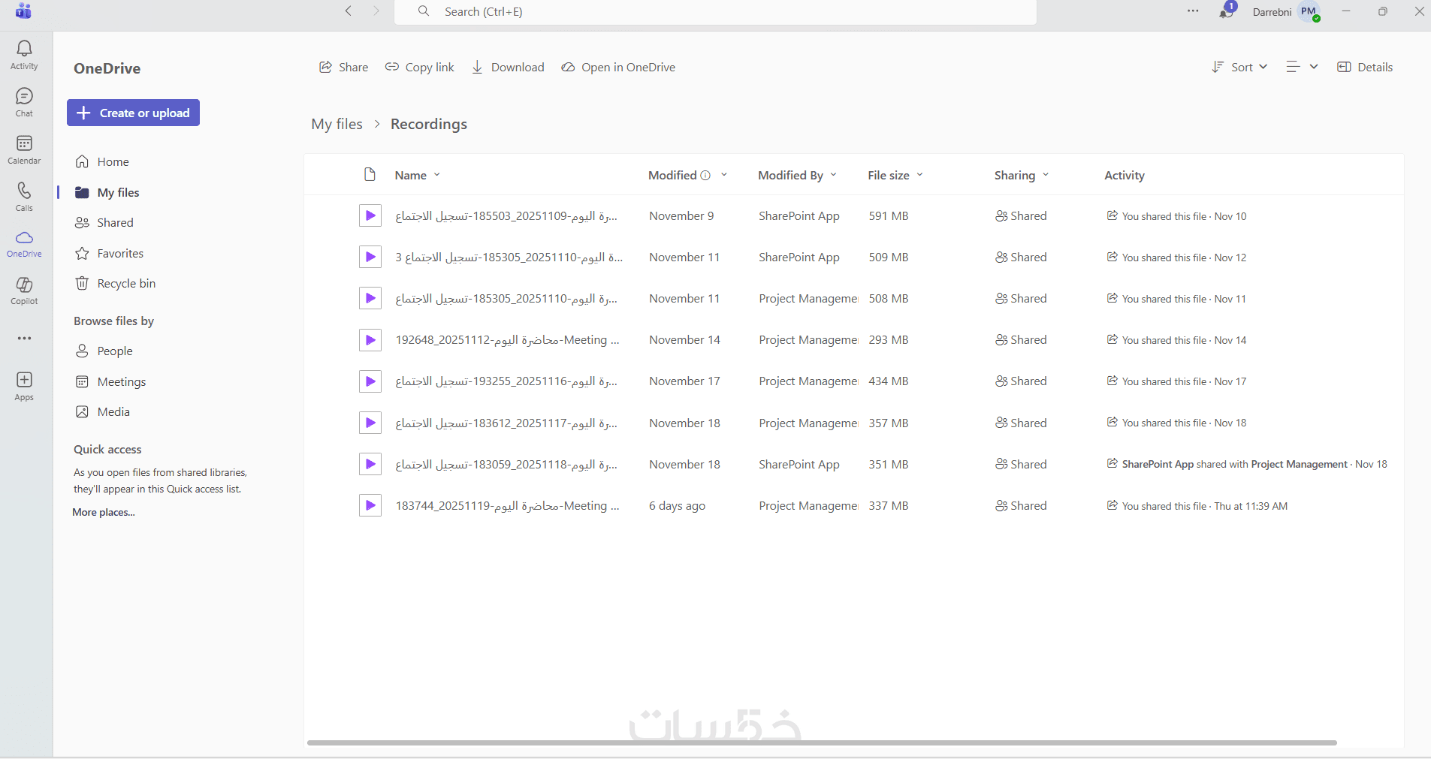Open the Modified By column dropdown
The image size is (1431, 759).
click(834, 175)
